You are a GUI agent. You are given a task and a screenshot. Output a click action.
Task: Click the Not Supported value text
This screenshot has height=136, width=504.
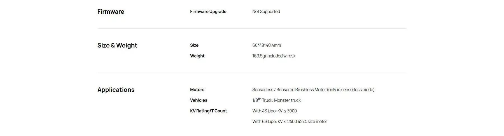click(266, 11)
